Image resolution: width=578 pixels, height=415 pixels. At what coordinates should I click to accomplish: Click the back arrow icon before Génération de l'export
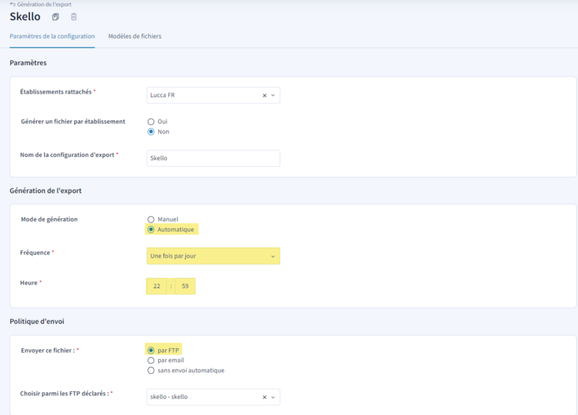pyautogui.click(x=13, y=4)
